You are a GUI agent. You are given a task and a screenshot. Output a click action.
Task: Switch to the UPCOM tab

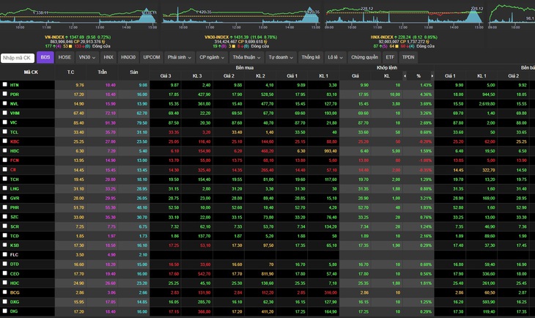click(x=152, y=57)
